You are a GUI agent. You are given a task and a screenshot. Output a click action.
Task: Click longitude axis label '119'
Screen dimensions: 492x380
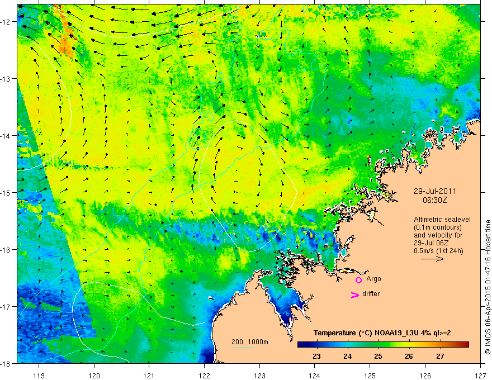tap(39, 376)
